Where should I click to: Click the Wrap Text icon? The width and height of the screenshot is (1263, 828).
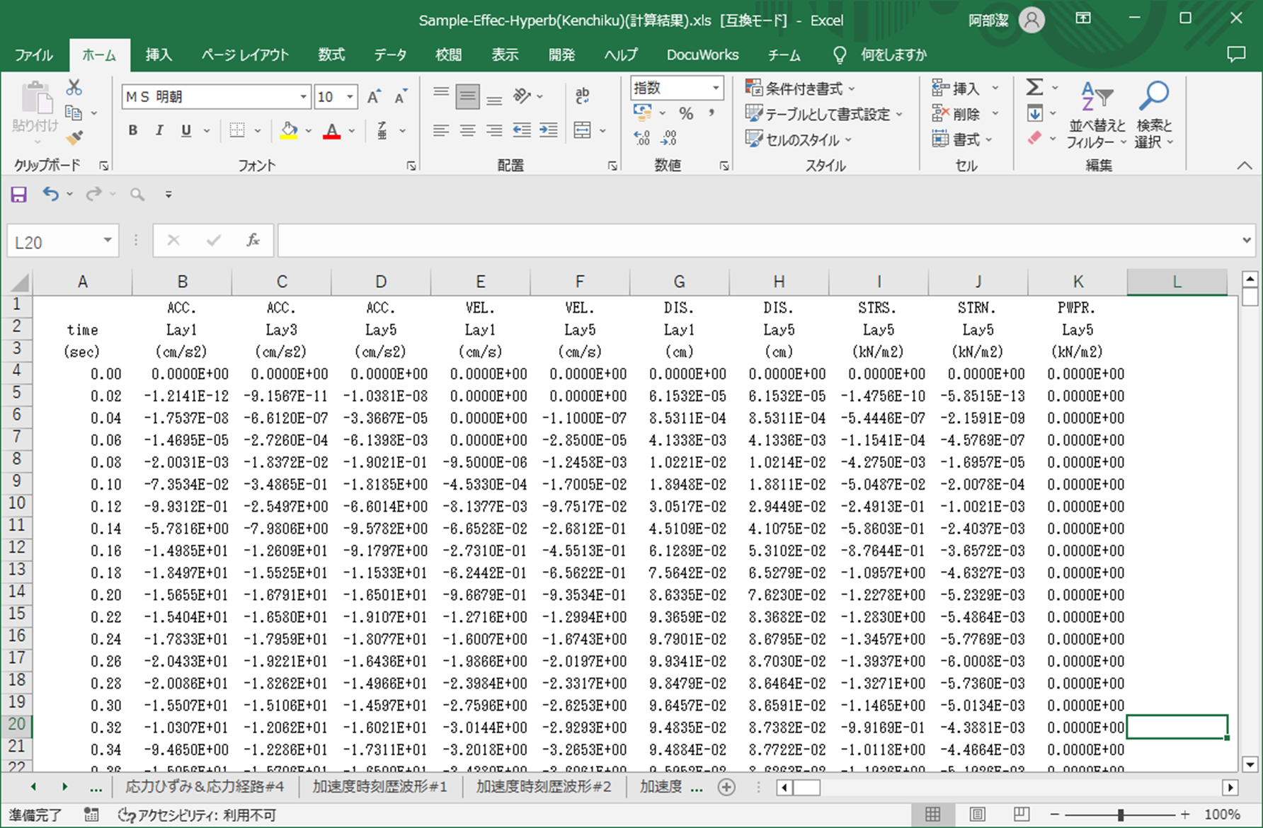click(583, 96)
